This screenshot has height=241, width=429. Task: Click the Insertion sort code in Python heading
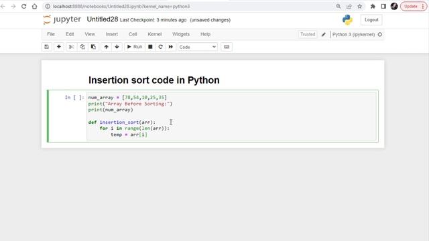pos(154,80)
